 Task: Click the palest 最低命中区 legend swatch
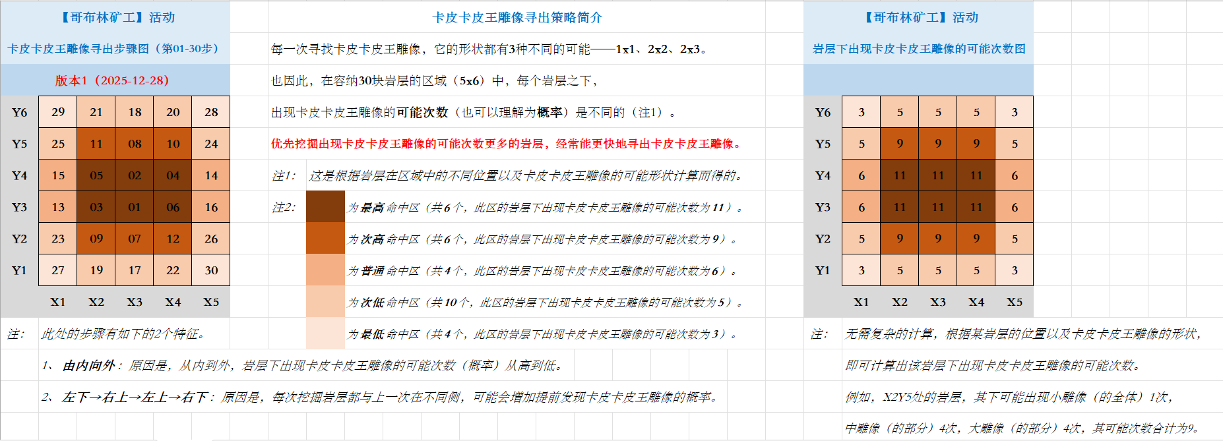325,334
